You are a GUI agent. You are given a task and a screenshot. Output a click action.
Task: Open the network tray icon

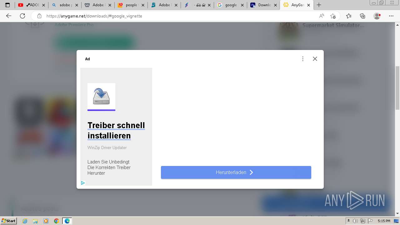coord(363,221)
